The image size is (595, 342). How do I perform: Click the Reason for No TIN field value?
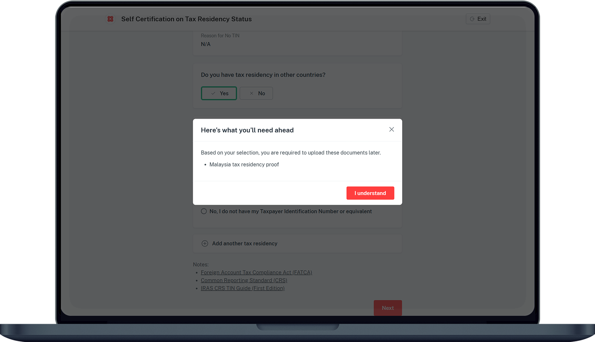tap(206, 44)
